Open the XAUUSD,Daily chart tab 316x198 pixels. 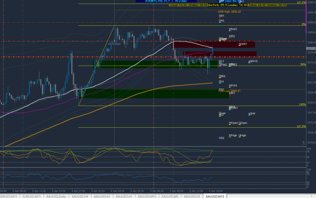(x=56, y=196)
